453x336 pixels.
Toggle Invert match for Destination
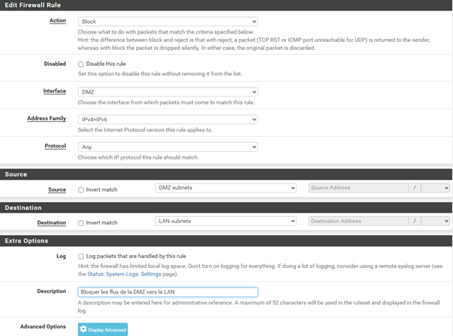pyautogui.click(x=81, y=223)
